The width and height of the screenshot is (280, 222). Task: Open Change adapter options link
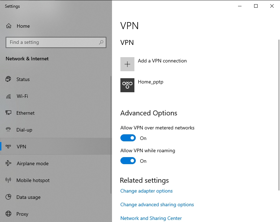146,191
